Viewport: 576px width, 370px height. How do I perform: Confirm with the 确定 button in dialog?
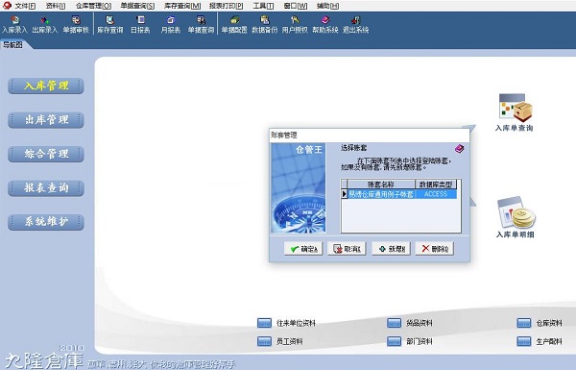pos(303,249)
